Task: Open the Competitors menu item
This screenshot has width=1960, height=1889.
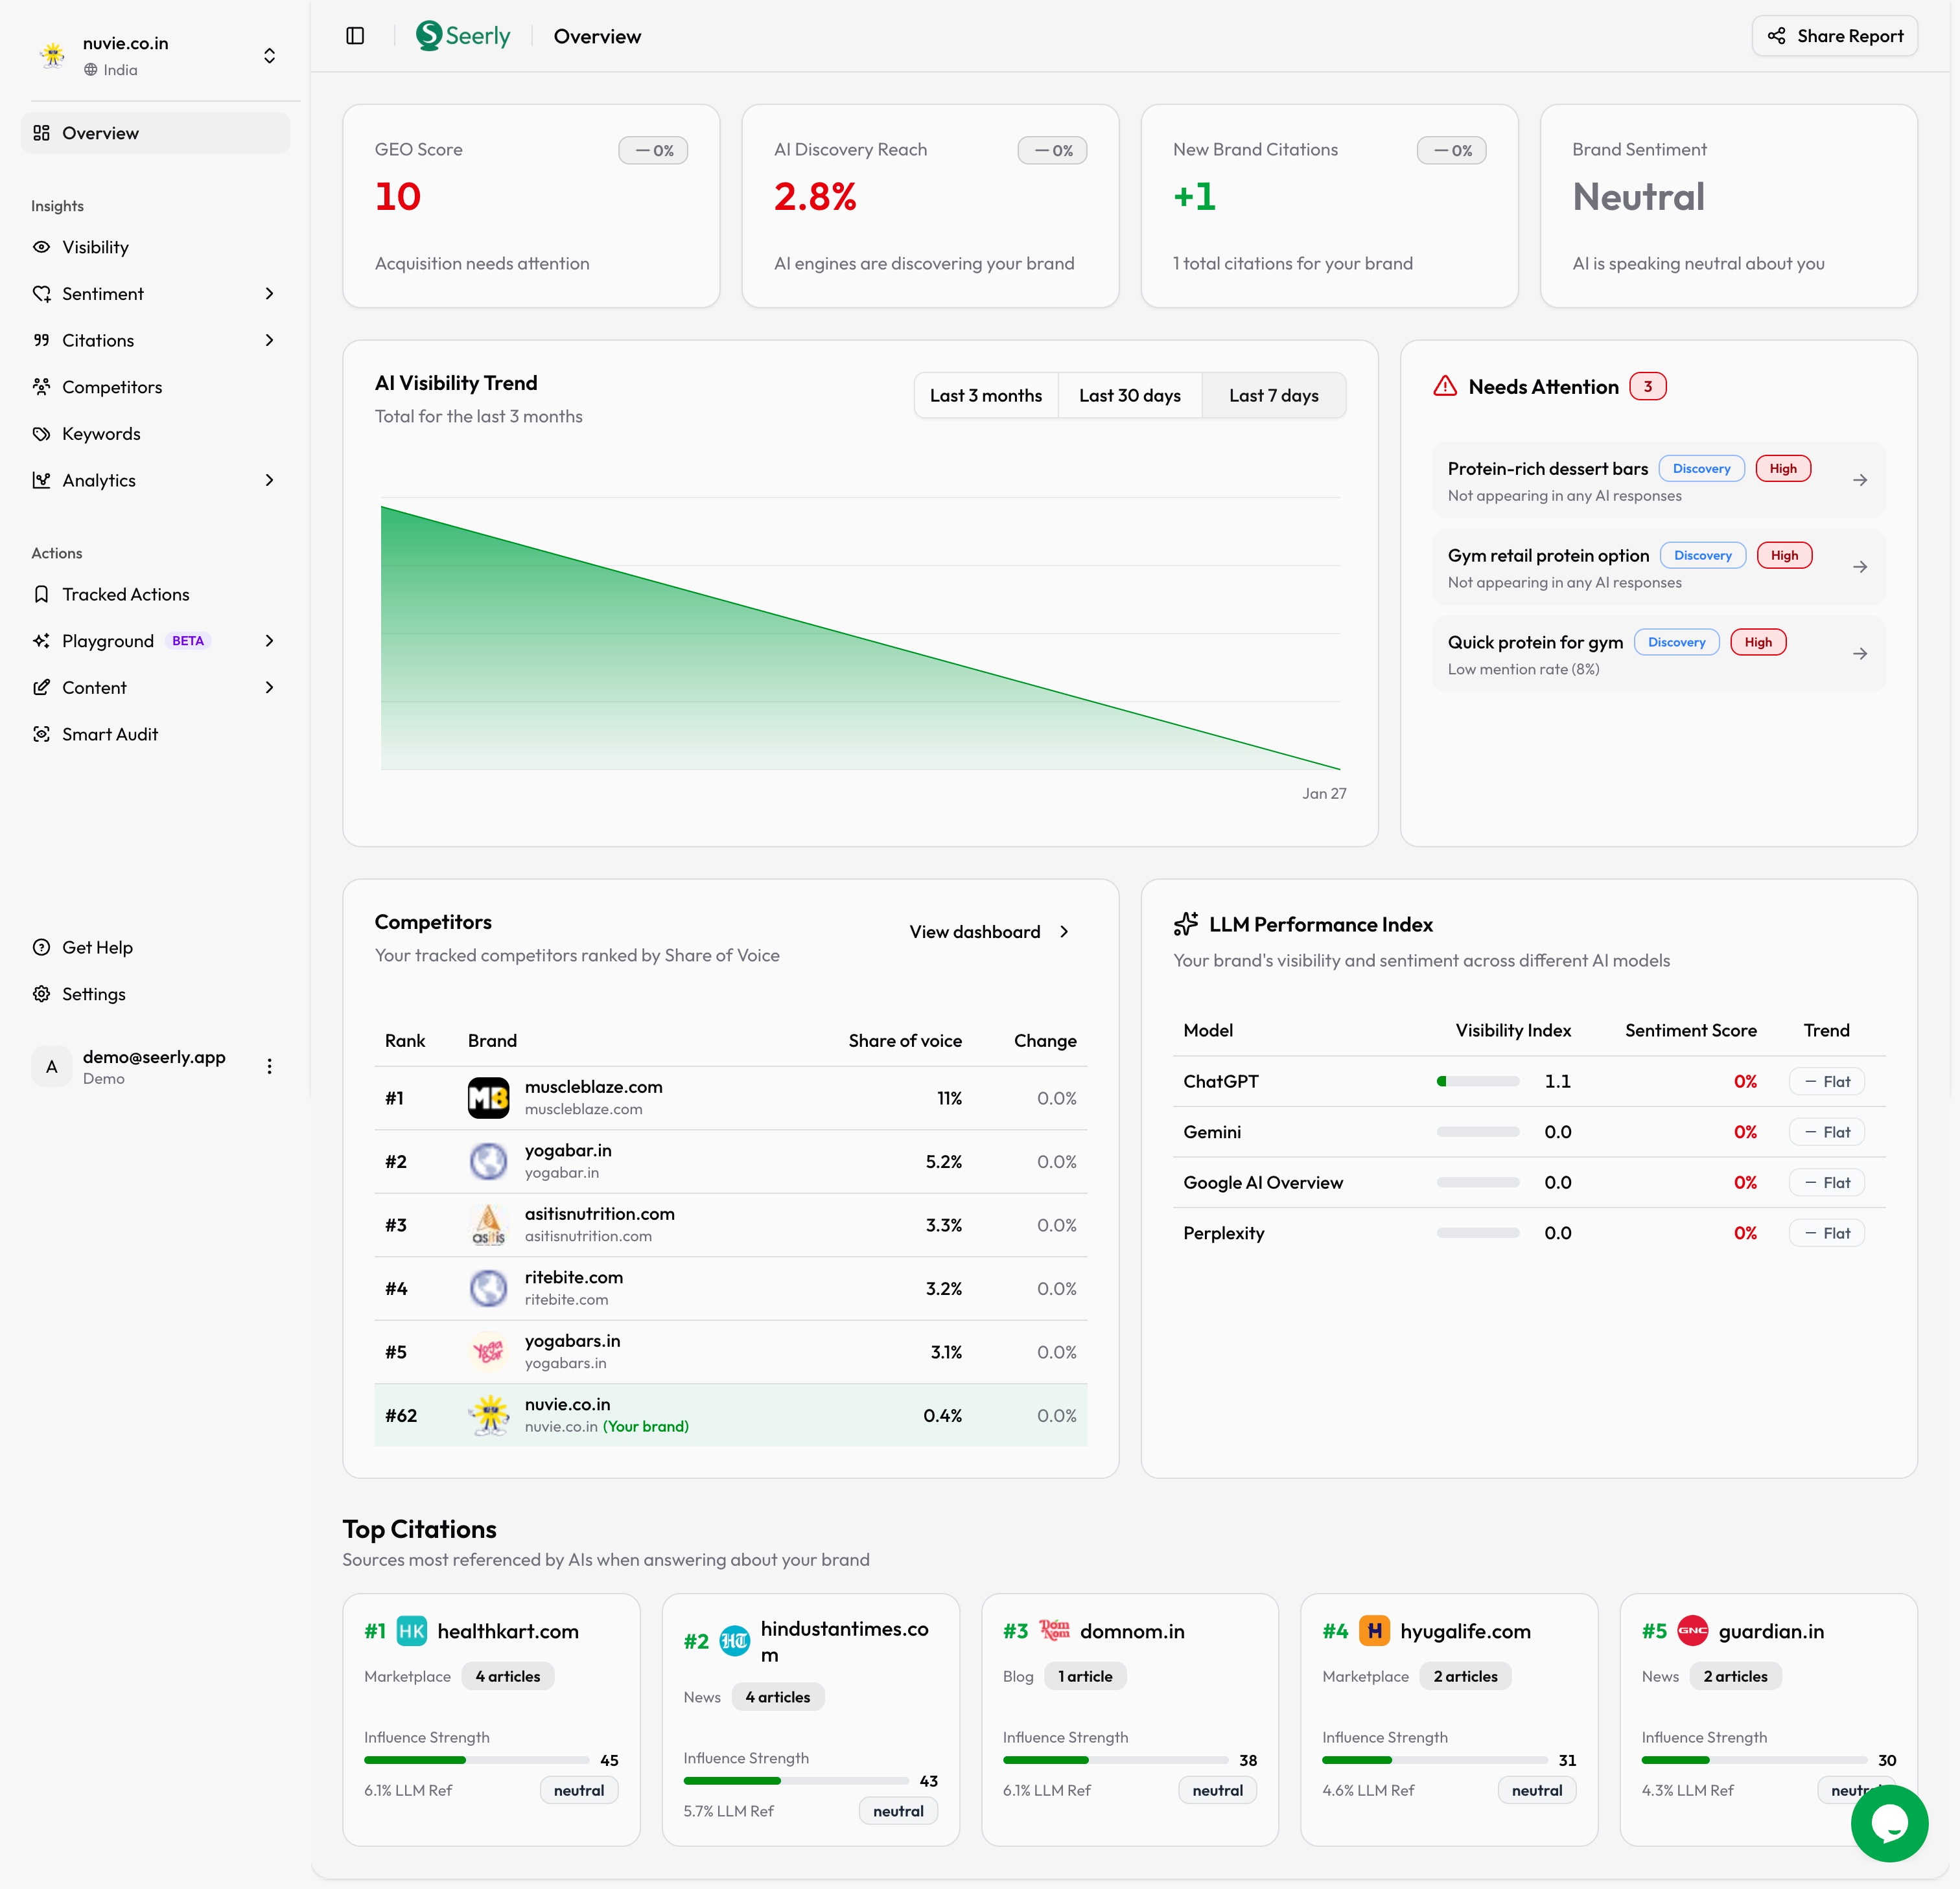Action: [111, 387]
